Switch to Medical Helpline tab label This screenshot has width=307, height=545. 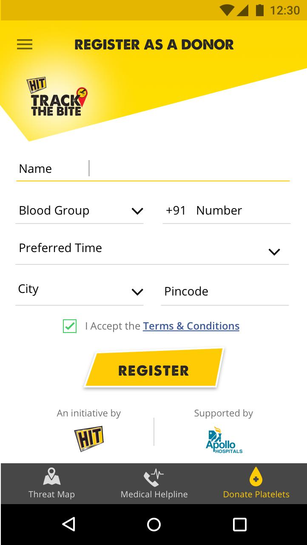coord(154,494)
